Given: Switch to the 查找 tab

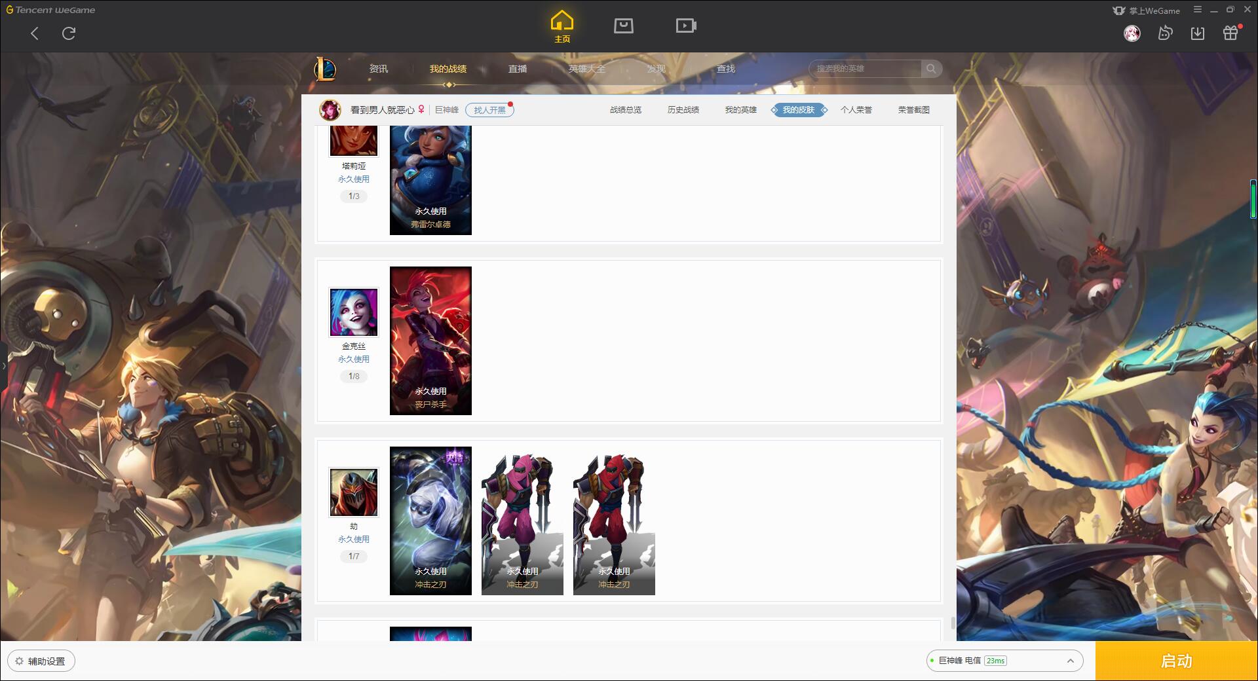Looking at the screenshot, I should click(x=726, y=69).
